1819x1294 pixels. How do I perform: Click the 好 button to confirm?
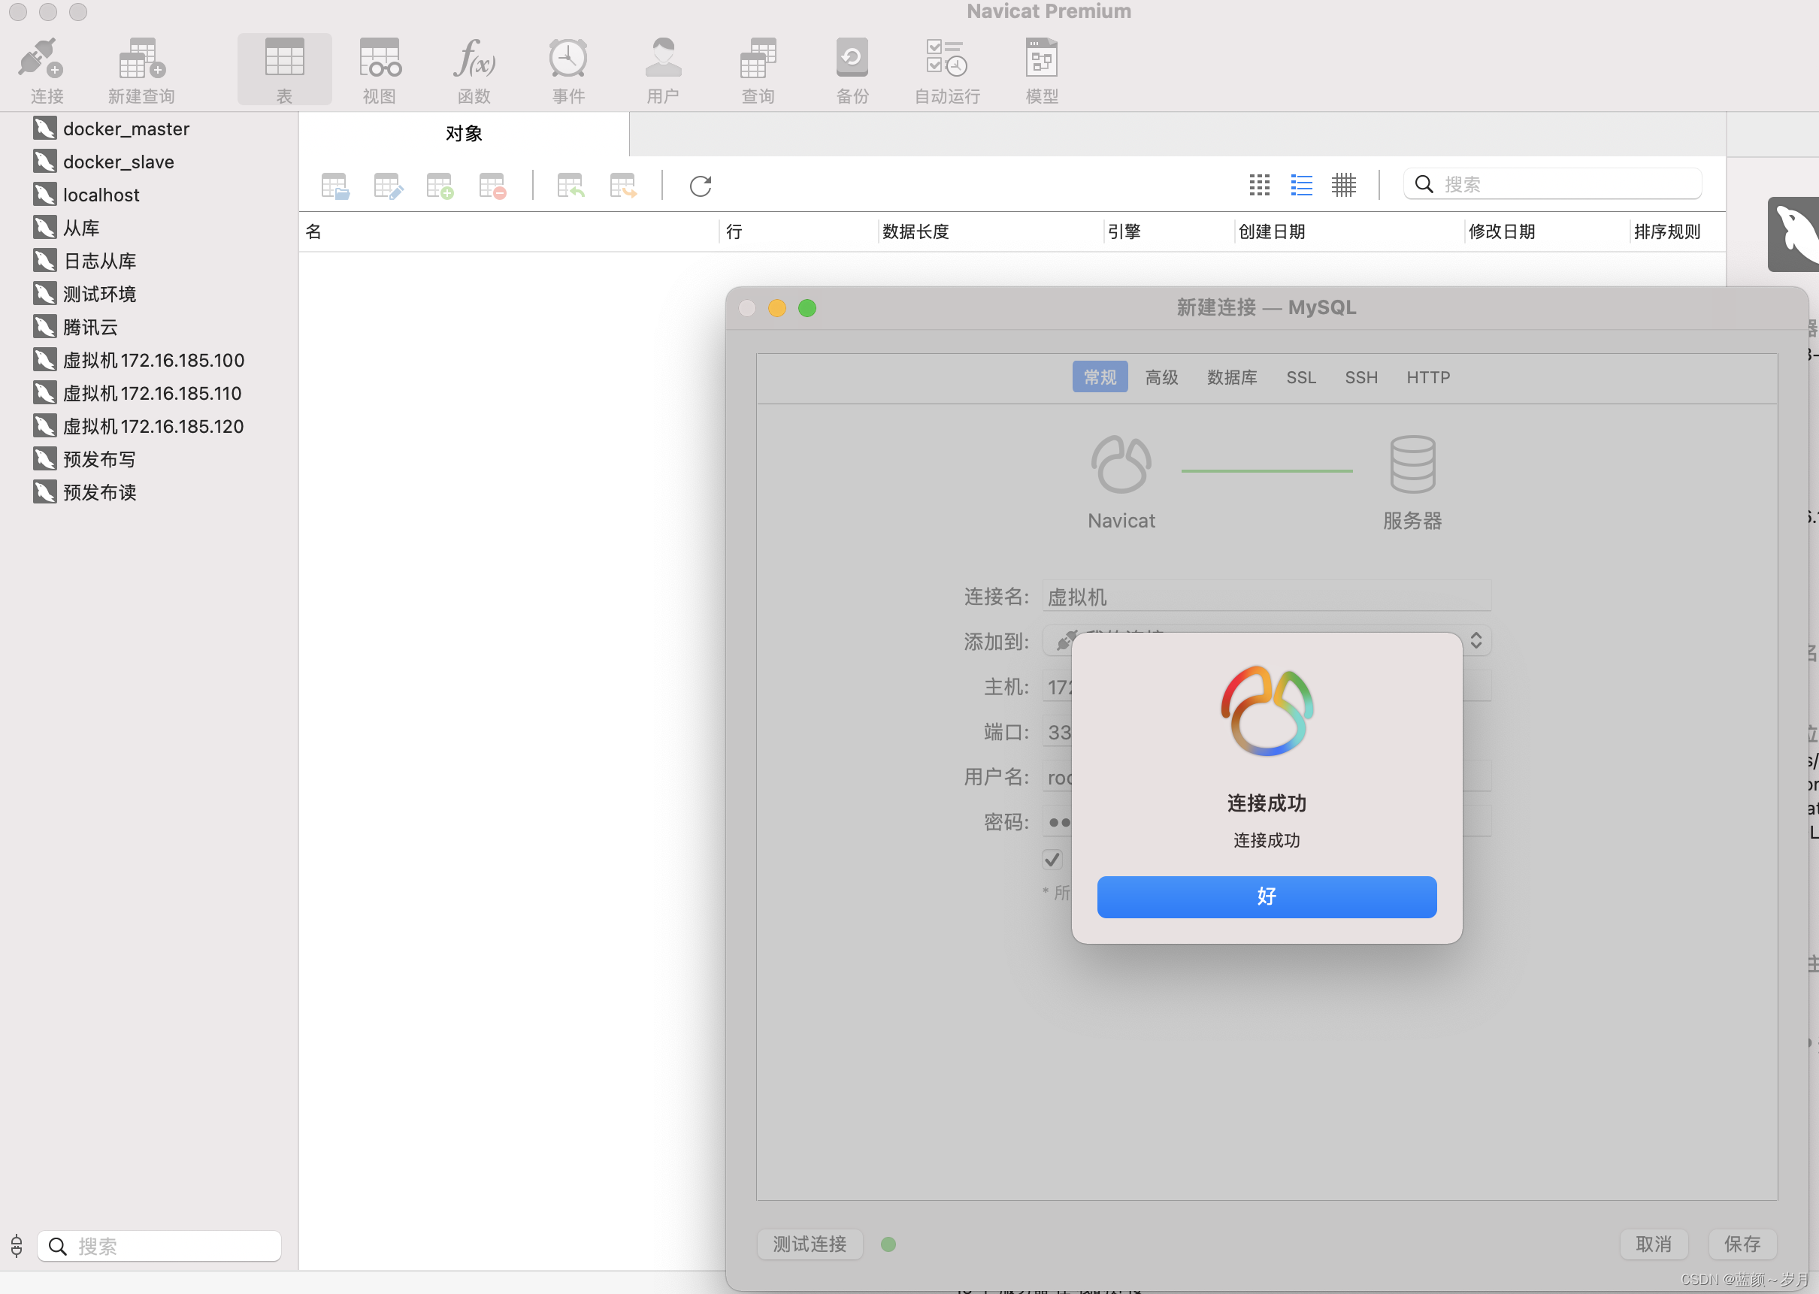1266,896
